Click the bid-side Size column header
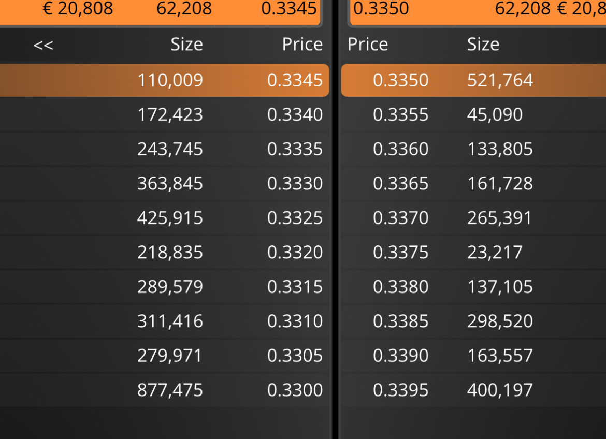 point(186,45)
